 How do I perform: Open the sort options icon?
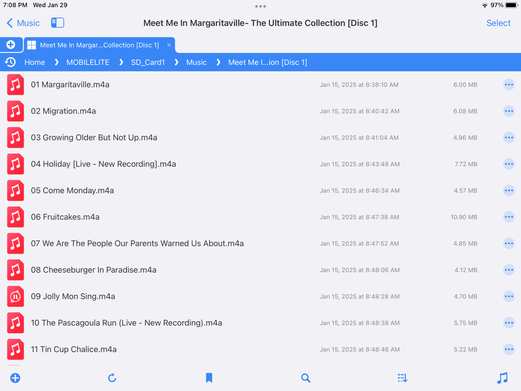click(402, 378)
